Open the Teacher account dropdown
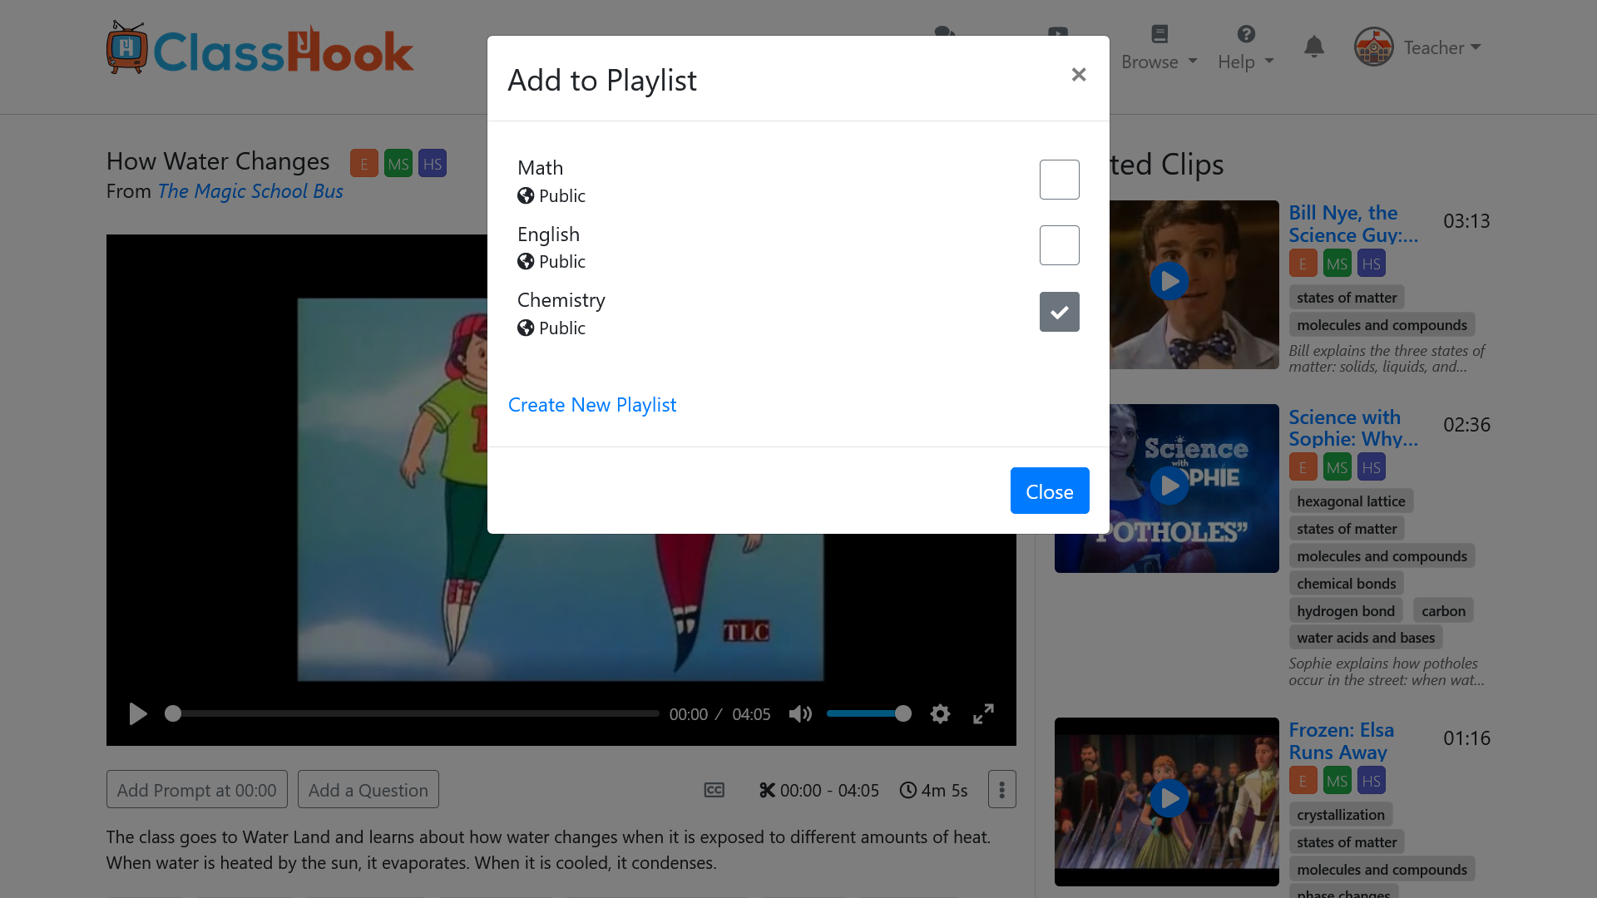This screenshot has width=1597, height=898. pos(1442,47)
